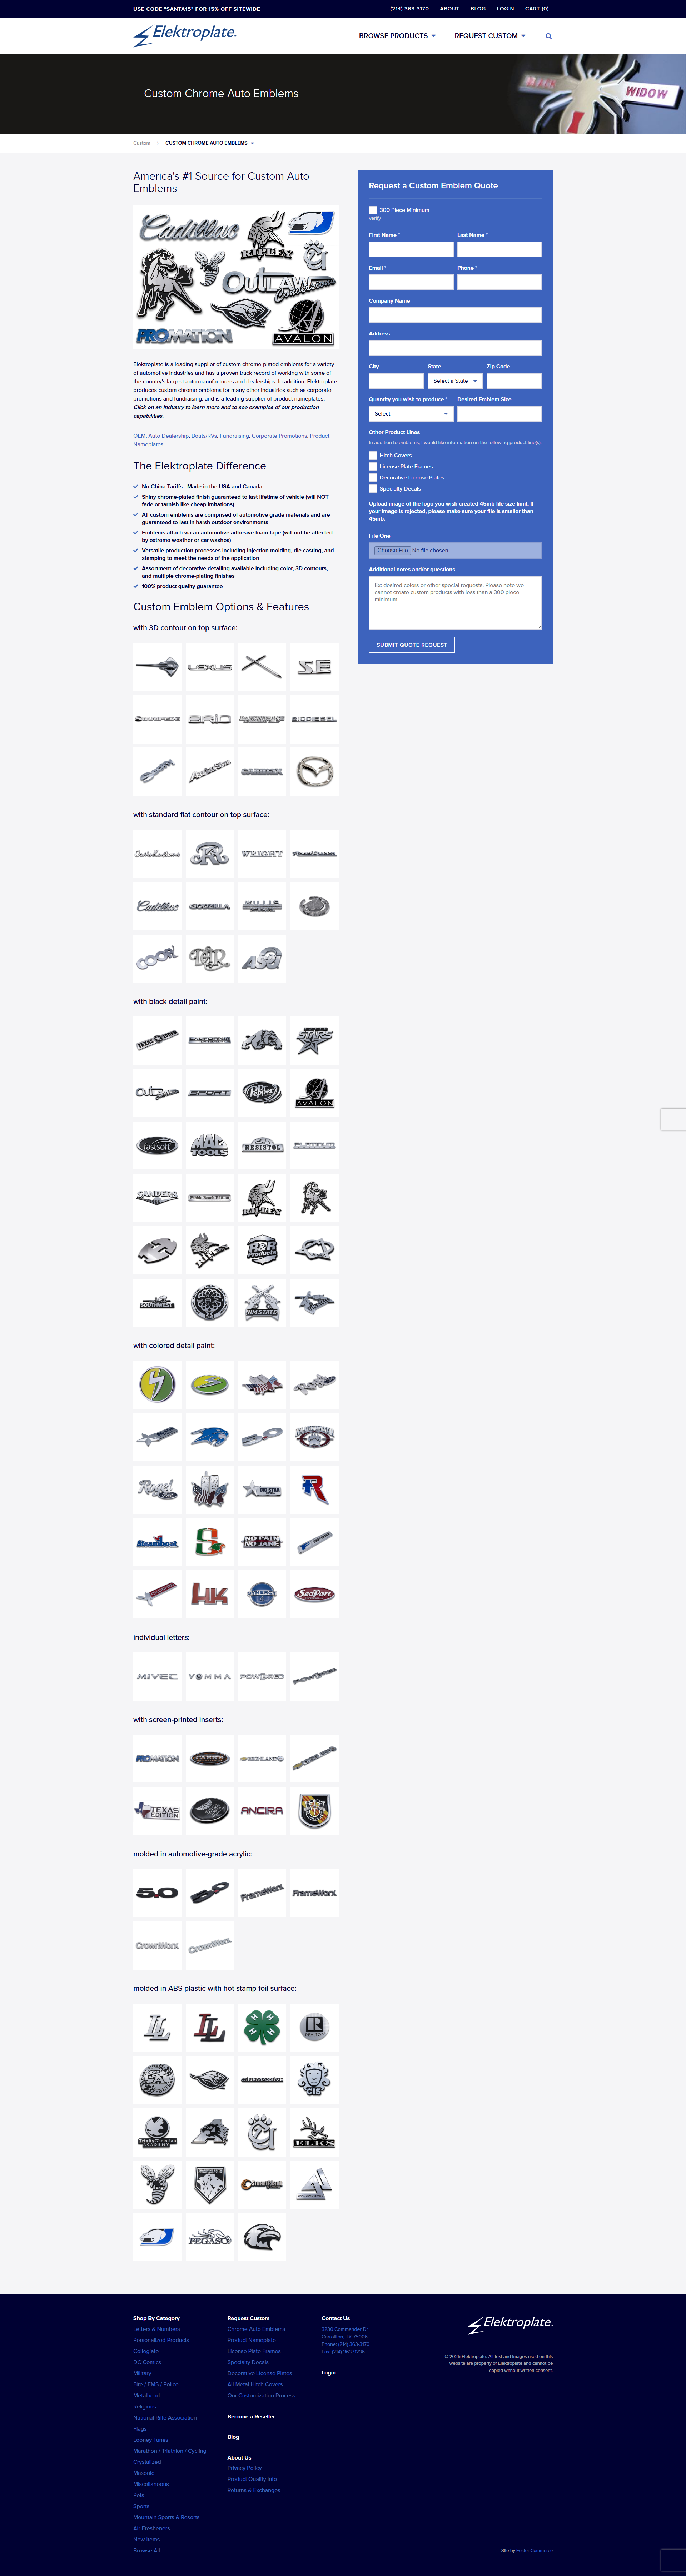Open the Lexus 3D contour emblem image
The height and width of the screenshot is (2576, 686).
click(x=210, y=666)
